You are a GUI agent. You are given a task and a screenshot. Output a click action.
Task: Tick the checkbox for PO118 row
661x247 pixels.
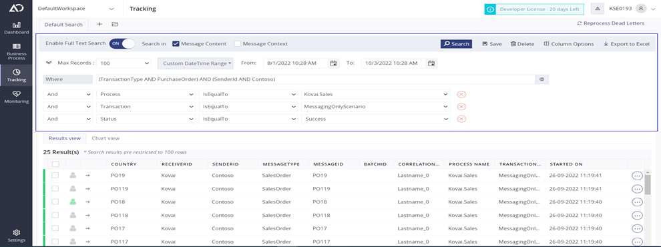pyautogui.click(x=55, y=216)
